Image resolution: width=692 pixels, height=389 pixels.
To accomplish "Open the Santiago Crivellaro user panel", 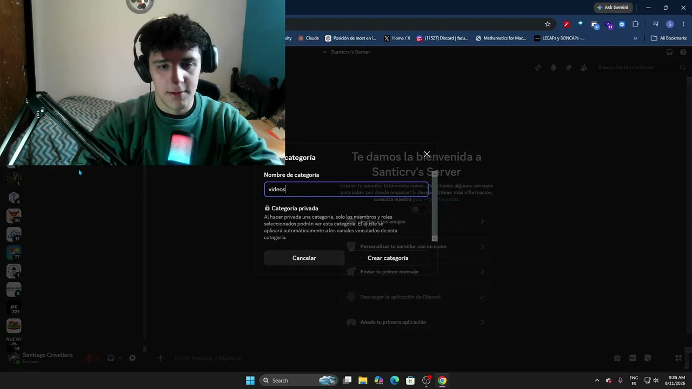I will click(41, 358).
